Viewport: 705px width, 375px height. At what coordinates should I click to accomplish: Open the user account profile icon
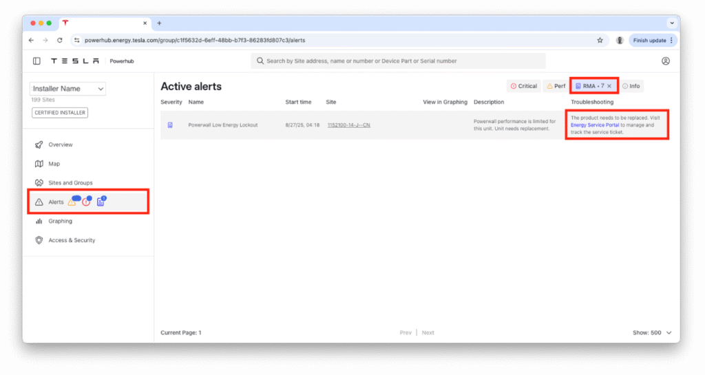[x=666, y=61]
